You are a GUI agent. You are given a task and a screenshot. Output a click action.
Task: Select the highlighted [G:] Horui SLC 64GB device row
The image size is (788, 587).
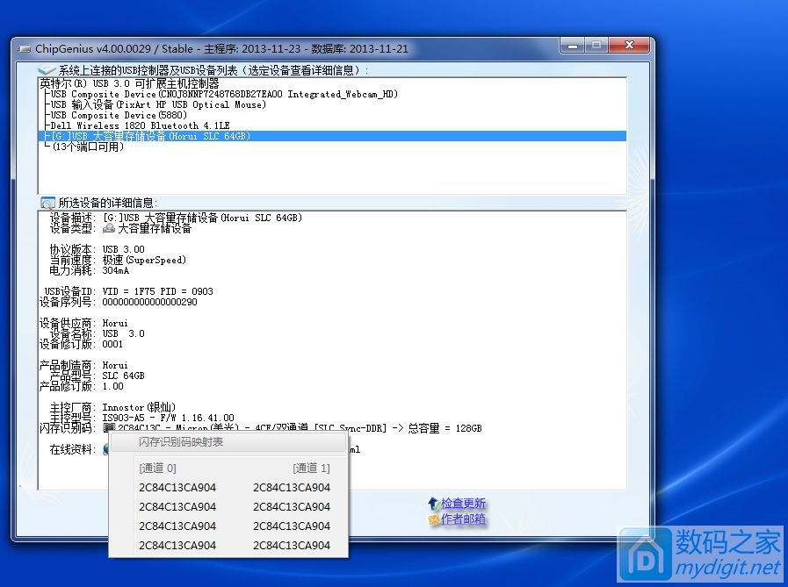332,136
